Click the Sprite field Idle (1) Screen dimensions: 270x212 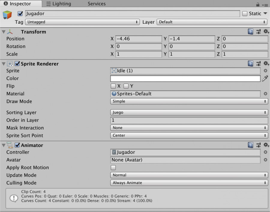pos(185,71)
